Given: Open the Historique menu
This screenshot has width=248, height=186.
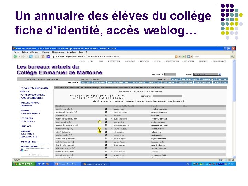Looking at the screenshot, I should click(45, 52).
